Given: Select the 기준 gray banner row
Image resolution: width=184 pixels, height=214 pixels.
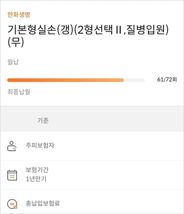Looking at the screenshot, I should (x=92, y=119).
